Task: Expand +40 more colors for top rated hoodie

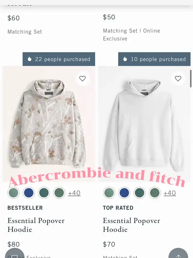Action: point(170,193)
